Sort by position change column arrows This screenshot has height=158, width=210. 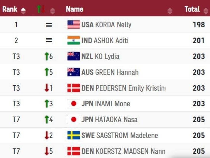(52, 11)
